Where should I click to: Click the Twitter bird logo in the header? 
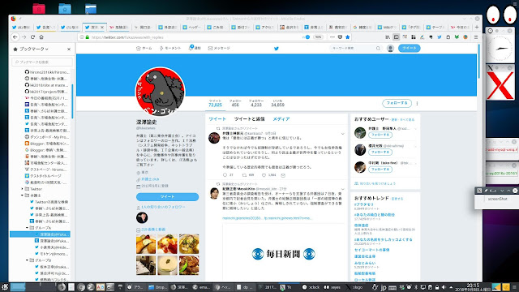[277, 49]
